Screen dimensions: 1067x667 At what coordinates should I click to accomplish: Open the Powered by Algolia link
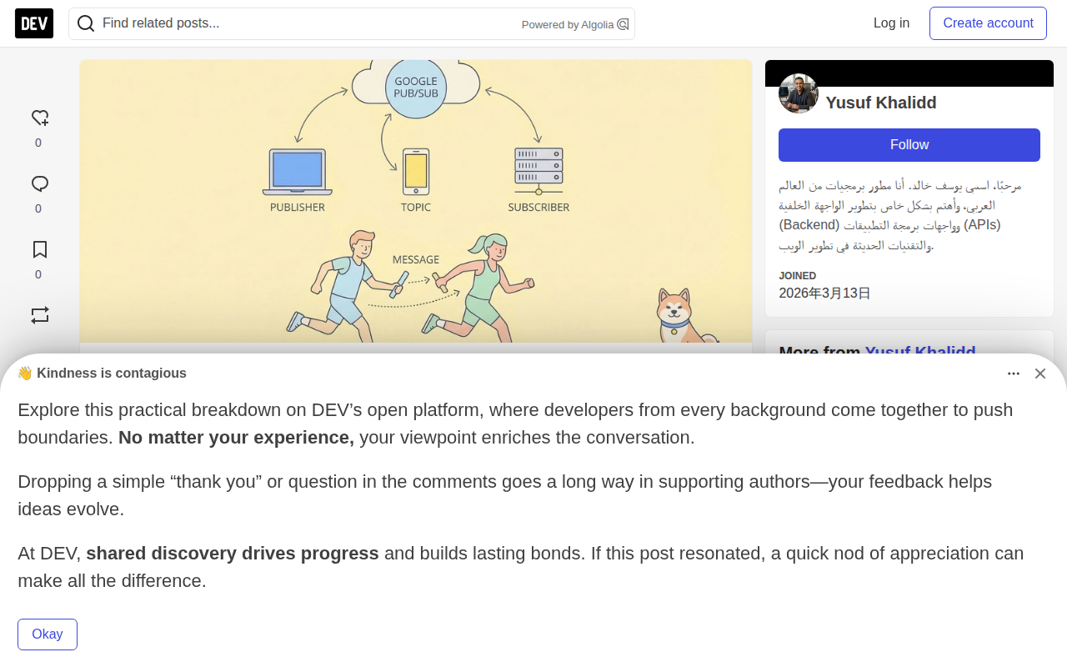575,24
